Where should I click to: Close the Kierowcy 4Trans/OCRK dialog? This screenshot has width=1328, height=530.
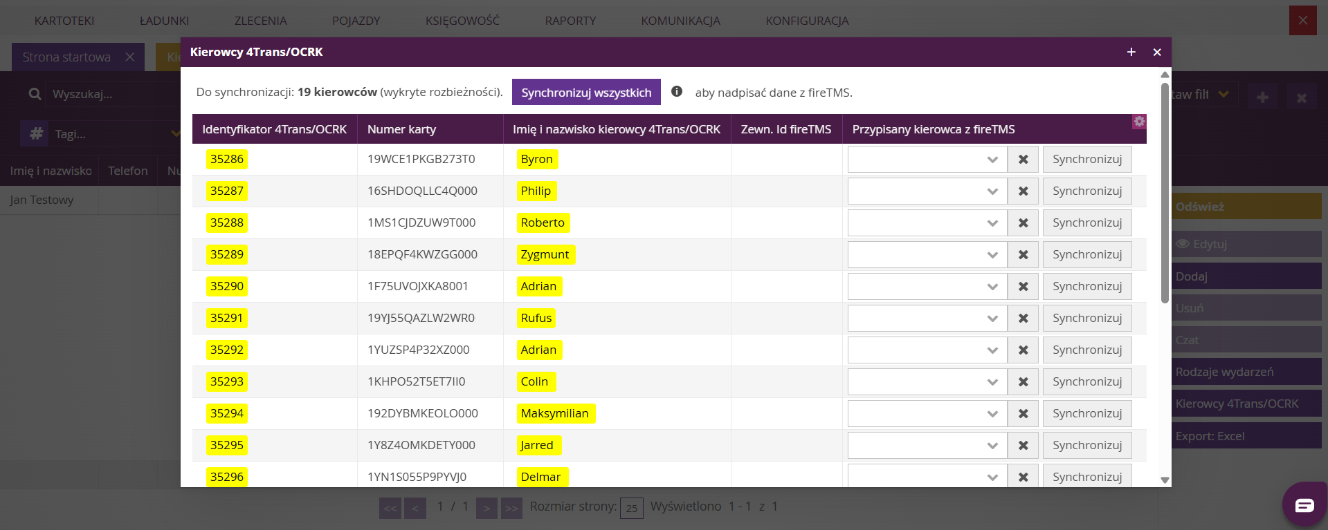click(x=1156, y=52)
